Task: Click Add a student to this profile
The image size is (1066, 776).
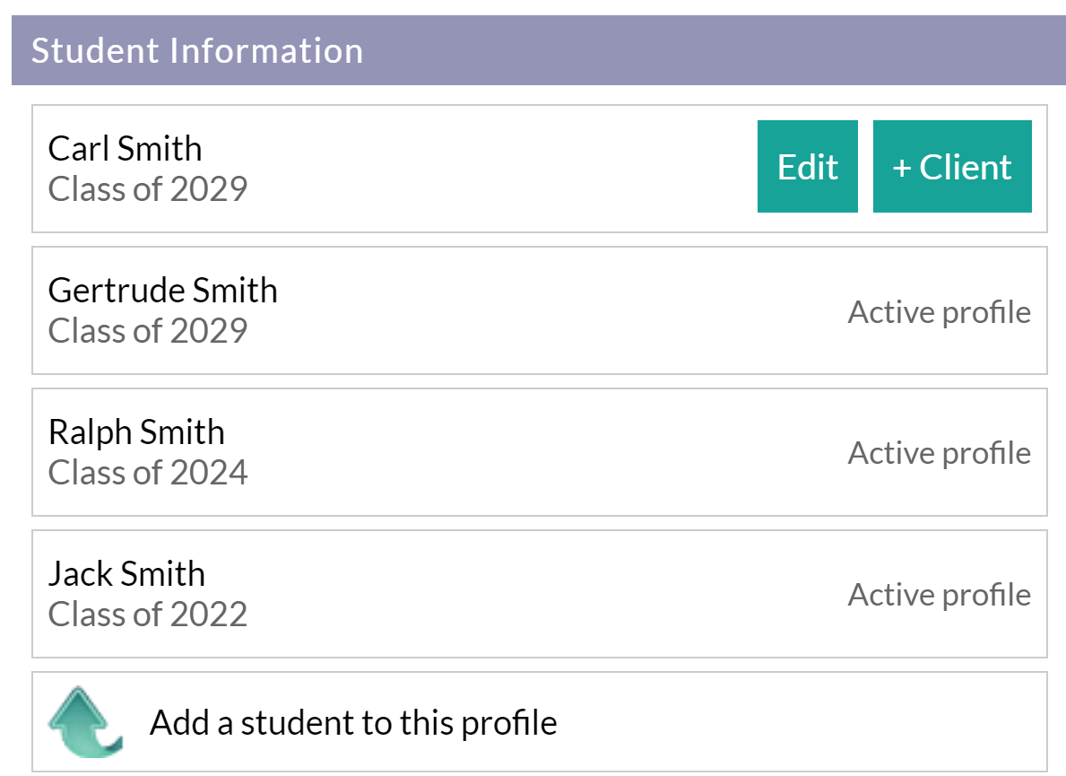Action: 354,720
